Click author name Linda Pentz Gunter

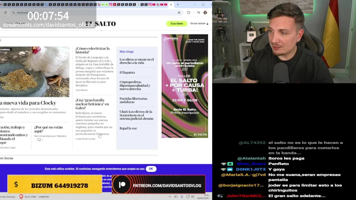(85, 139)
